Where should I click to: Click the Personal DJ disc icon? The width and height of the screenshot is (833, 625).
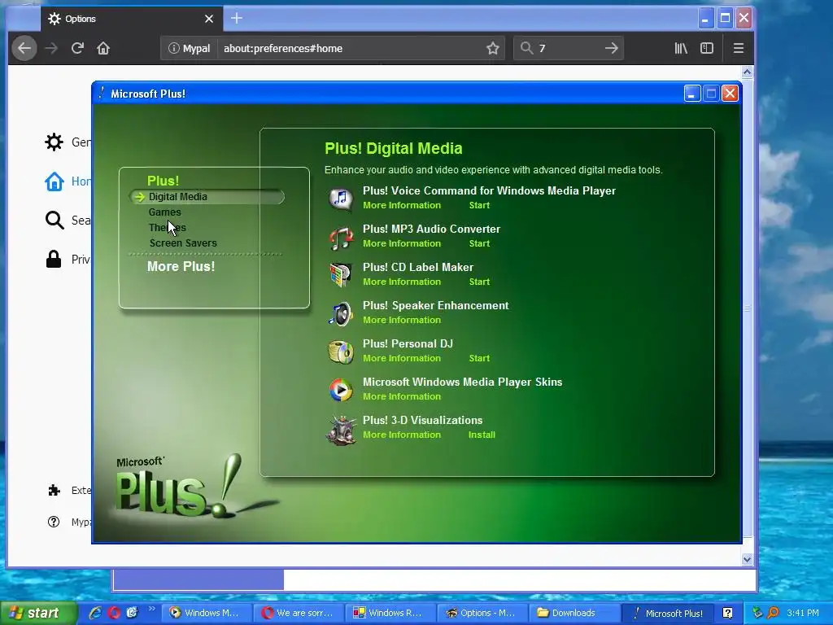click(x=341, y=352)
